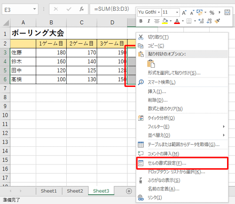Choose 形式を選択して貼り付け(S)
Viewport: 235px width, 204px height.
click(182, 73)
